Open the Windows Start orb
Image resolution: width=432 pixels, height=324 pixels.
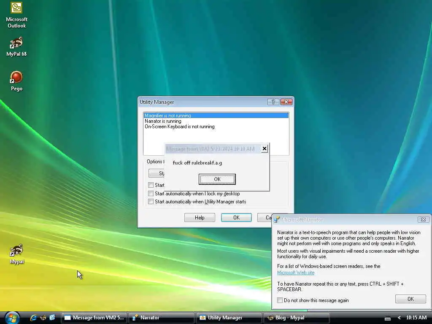click(12, 318)
